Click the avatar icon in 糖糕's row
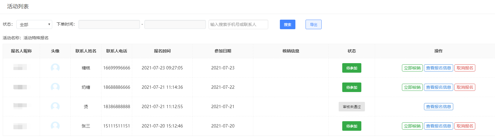Screen dimensions: 495x137 point(55,68)
